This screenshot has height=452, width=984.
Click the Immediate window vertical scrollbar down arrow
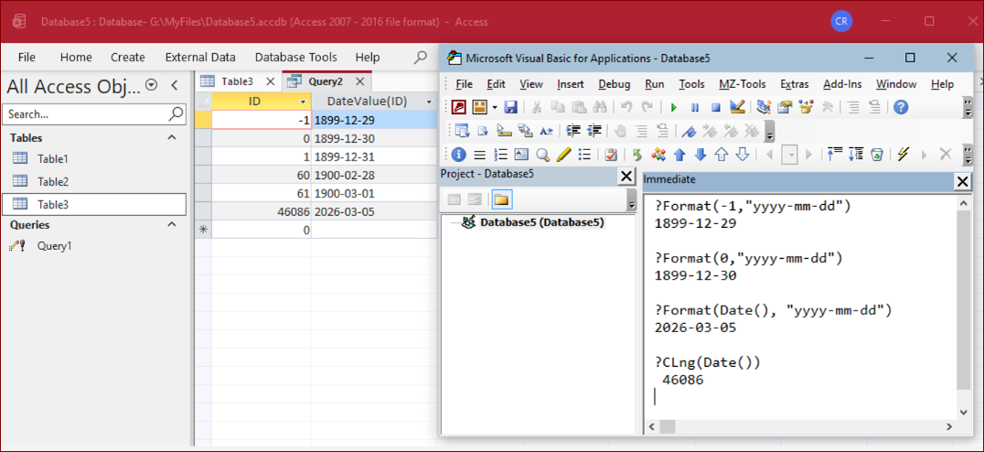click(964, 412)
